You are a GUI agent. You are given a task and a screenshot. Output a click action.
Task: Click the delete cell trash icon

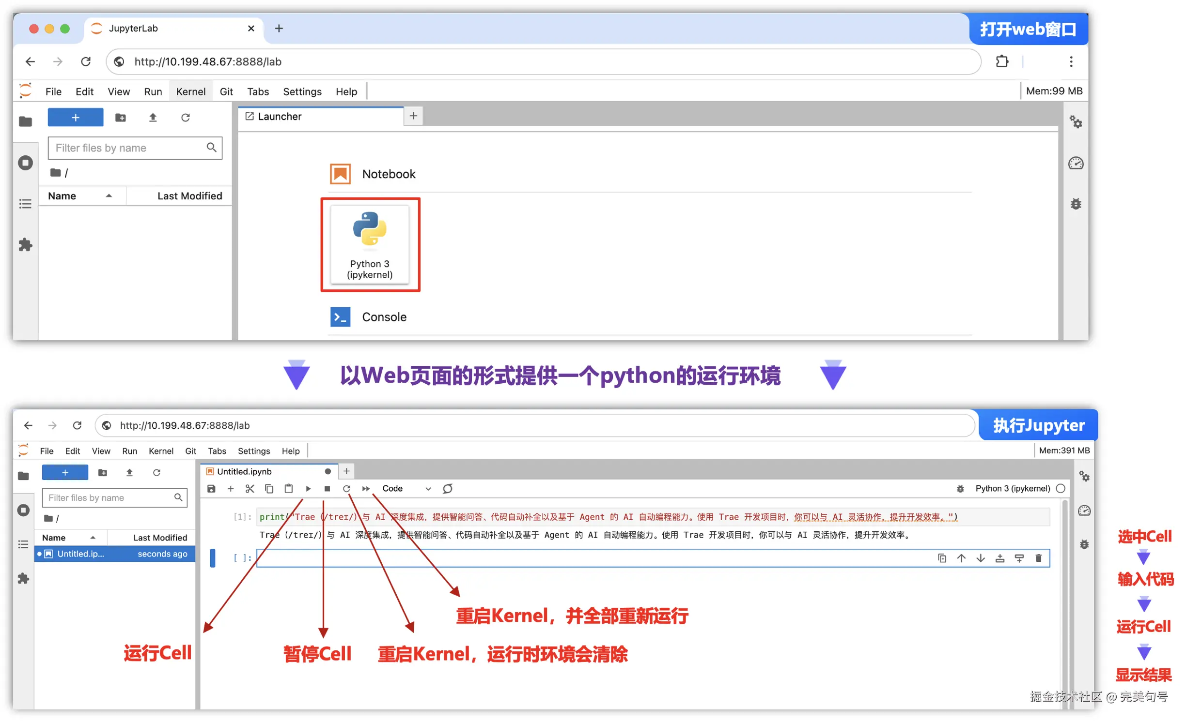tap(1039, 558)
